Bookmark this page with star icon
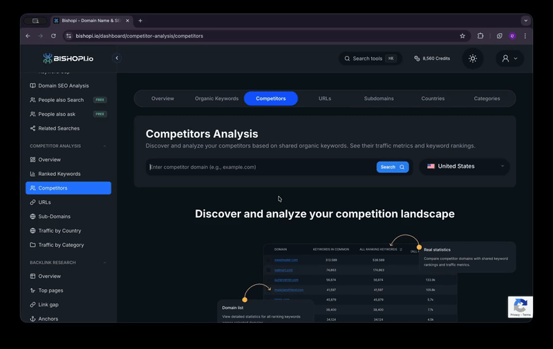 pos(462,36)
